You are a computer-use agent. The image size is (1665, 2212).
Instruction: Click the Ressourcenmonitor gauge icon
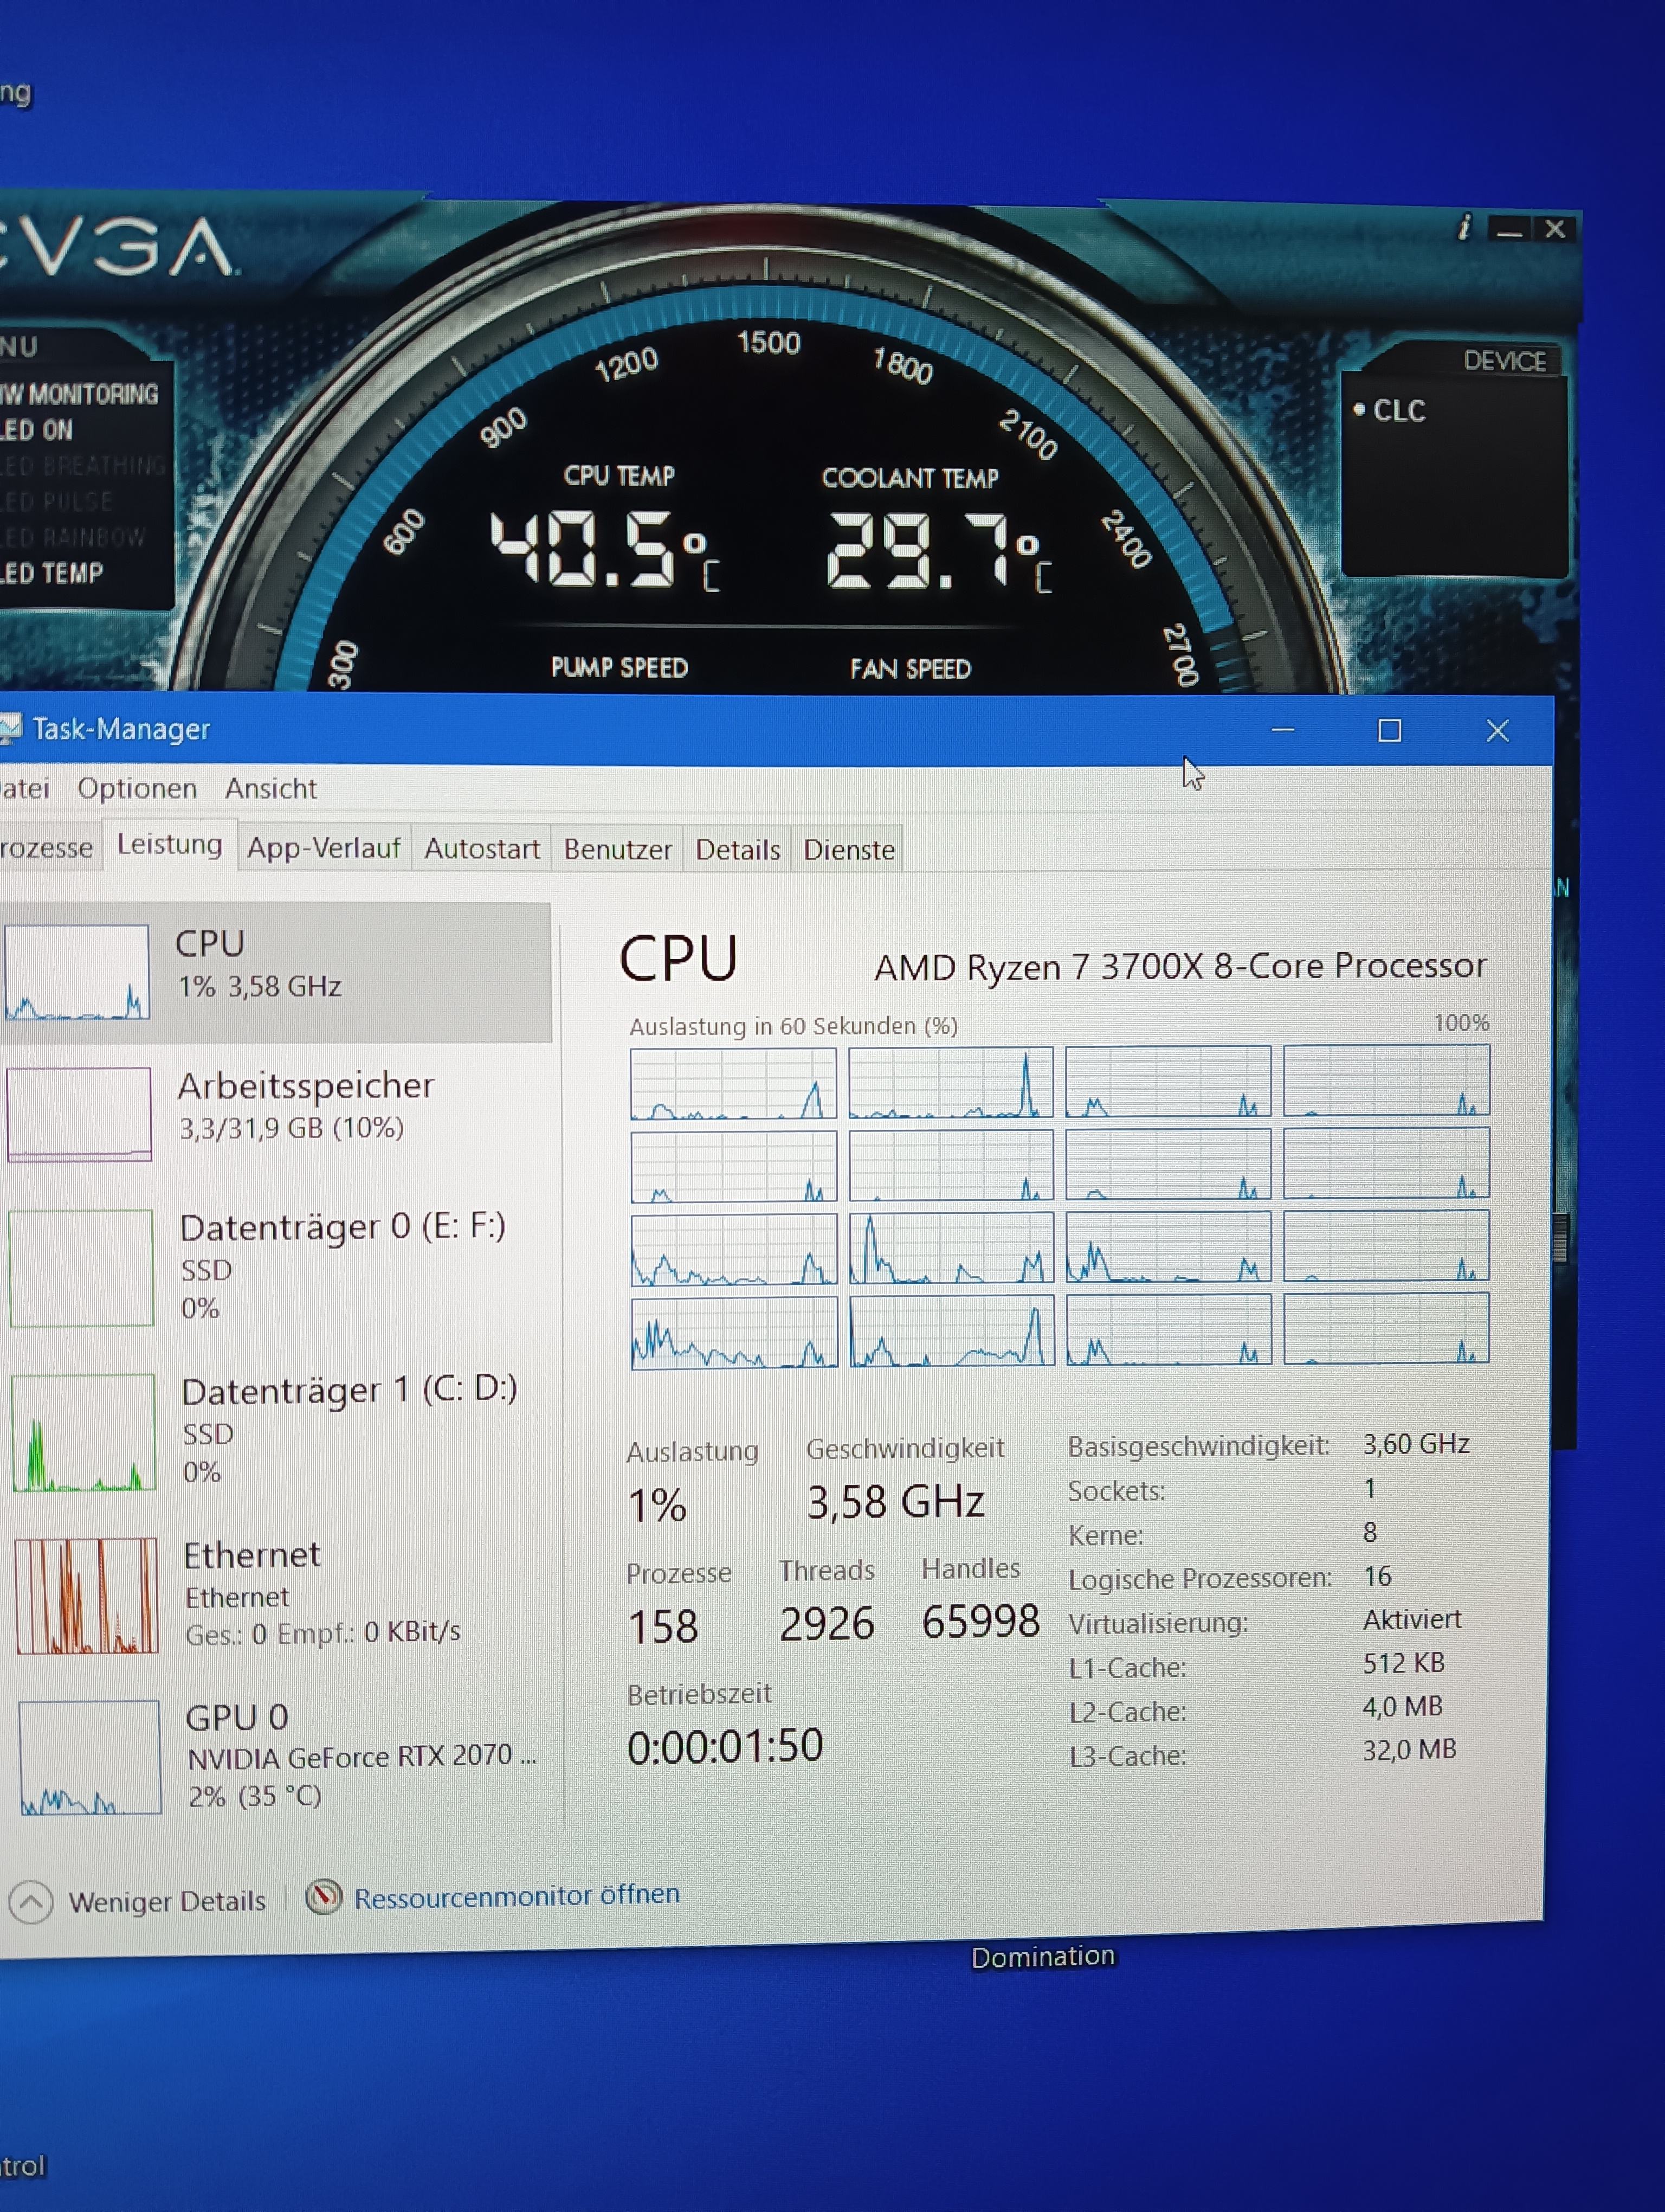click(324, 1897)
